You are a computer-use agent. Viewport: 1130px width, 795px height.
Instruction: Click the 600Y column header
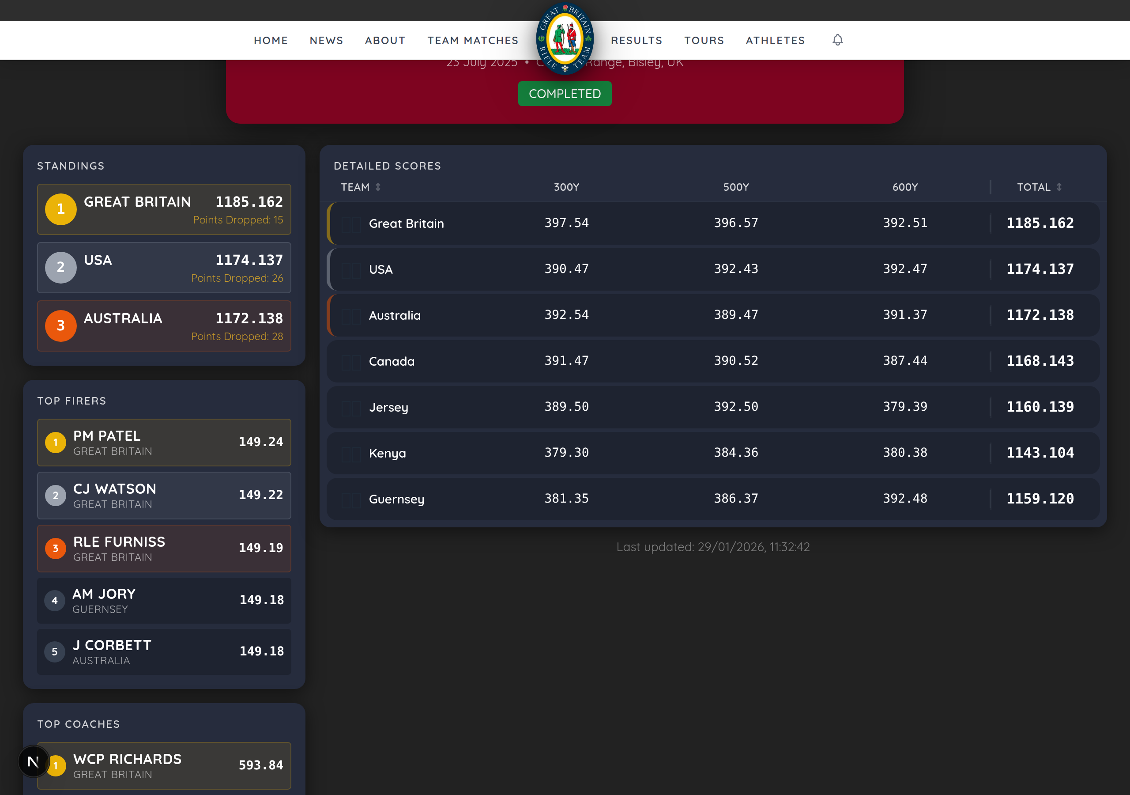coord(905,187)
